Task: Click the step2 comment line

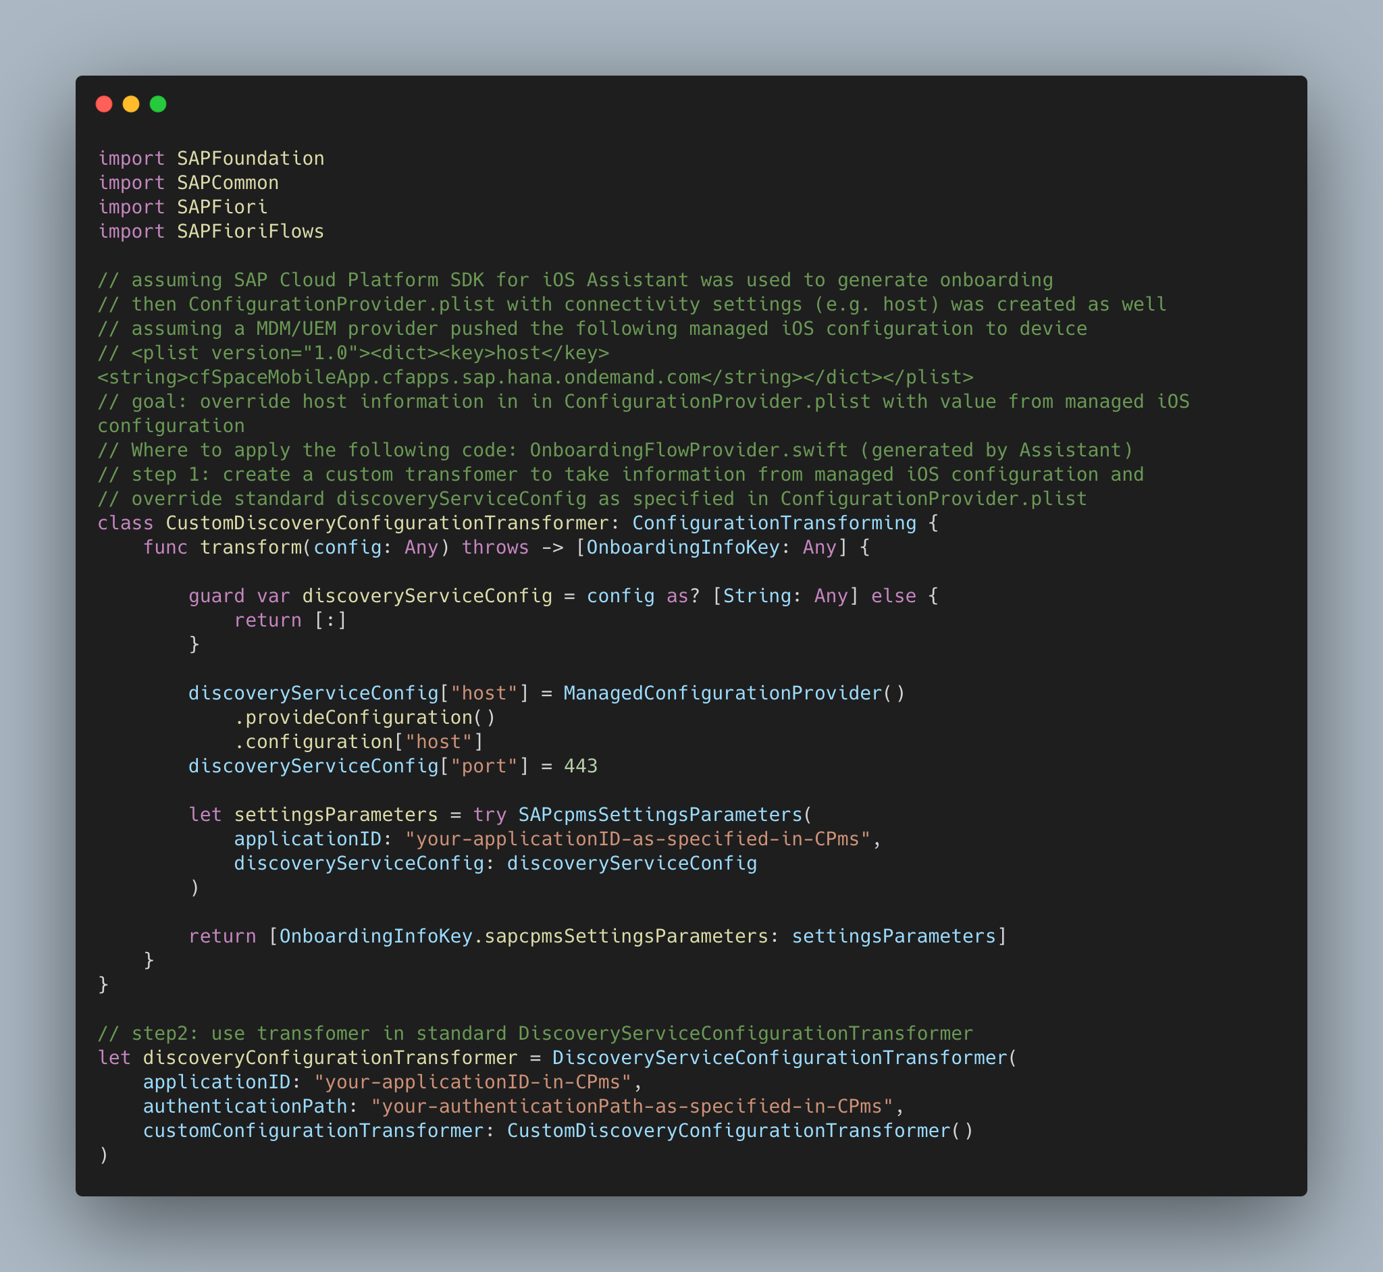Action: click(535, 1034)
